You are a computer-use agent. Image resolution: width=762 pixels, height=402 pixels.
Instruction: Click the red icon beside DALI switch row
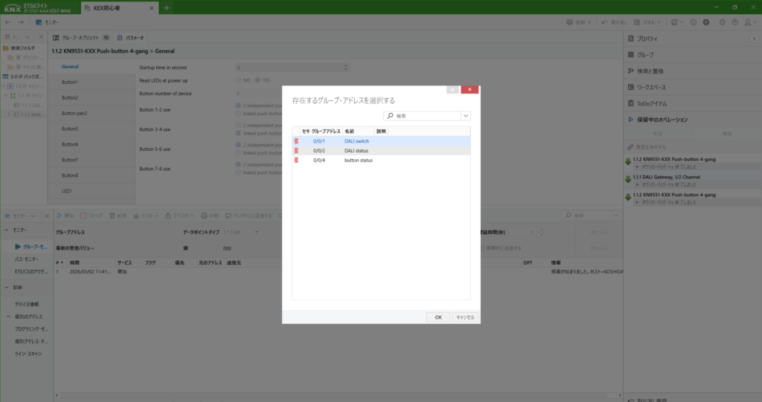coord(297,140)
